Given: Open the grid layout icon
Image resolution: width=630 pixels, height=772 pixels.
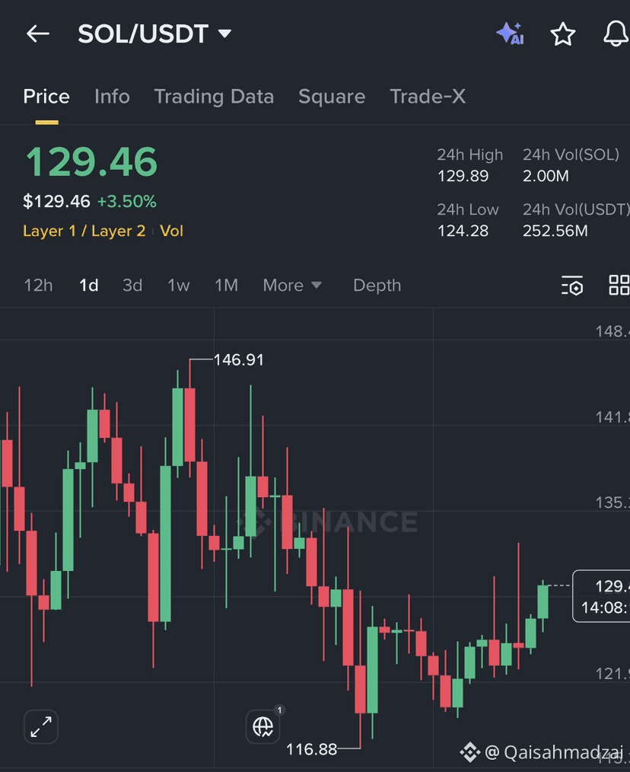Looking at the screenshot, I should tap(619, 285).
